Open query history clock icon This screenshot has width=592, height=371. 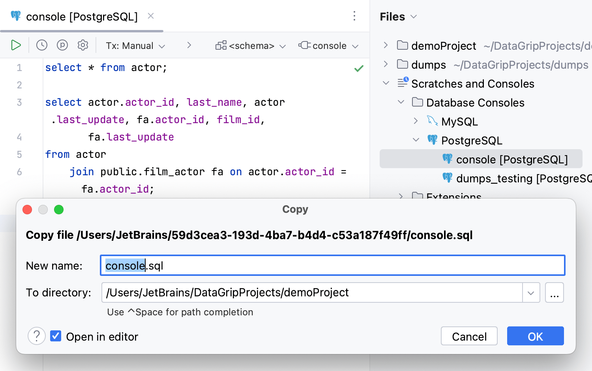[x=42, y=45]
